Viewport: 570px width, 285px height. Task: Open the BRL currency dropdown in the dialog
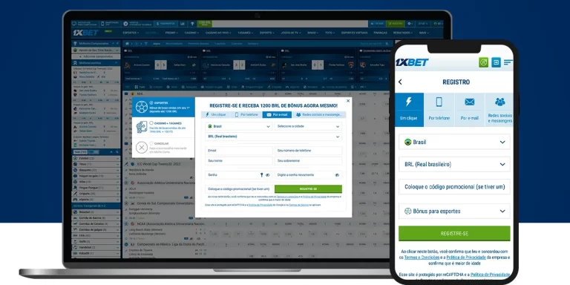273,137
